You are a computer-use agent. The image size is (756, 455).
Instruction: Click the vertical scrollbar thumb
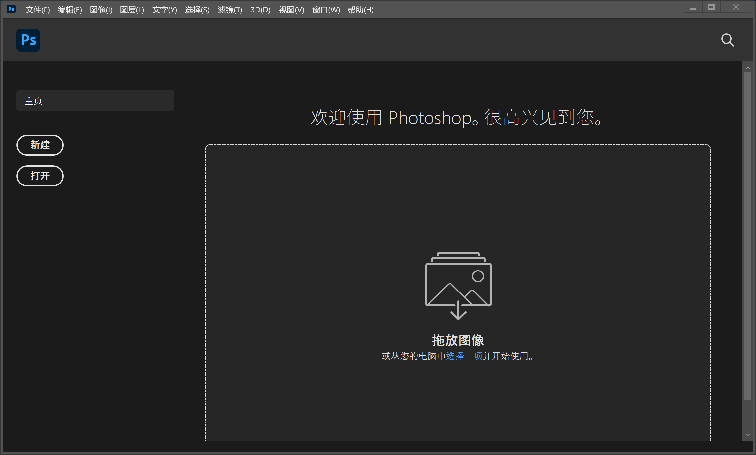coord(747,236)
